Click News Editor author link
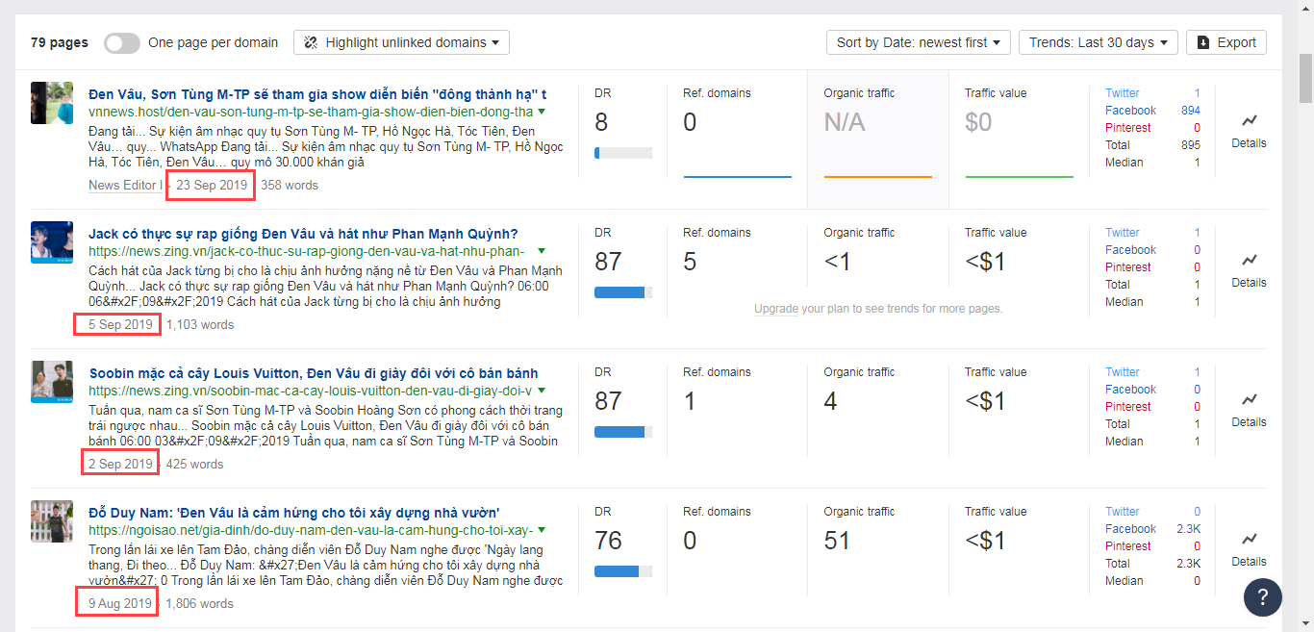The height and width of the screenshot is (632, 1314). (124, 185)
